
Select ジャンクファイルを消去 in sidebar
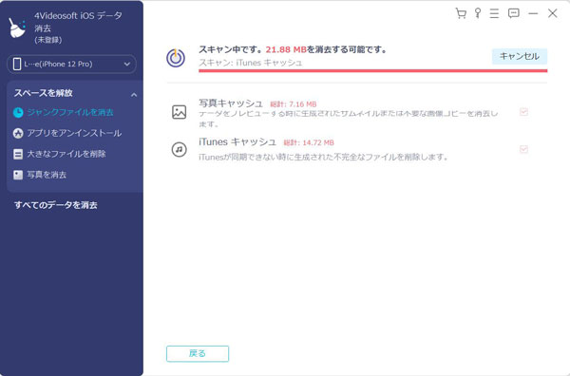click(70, 112)
